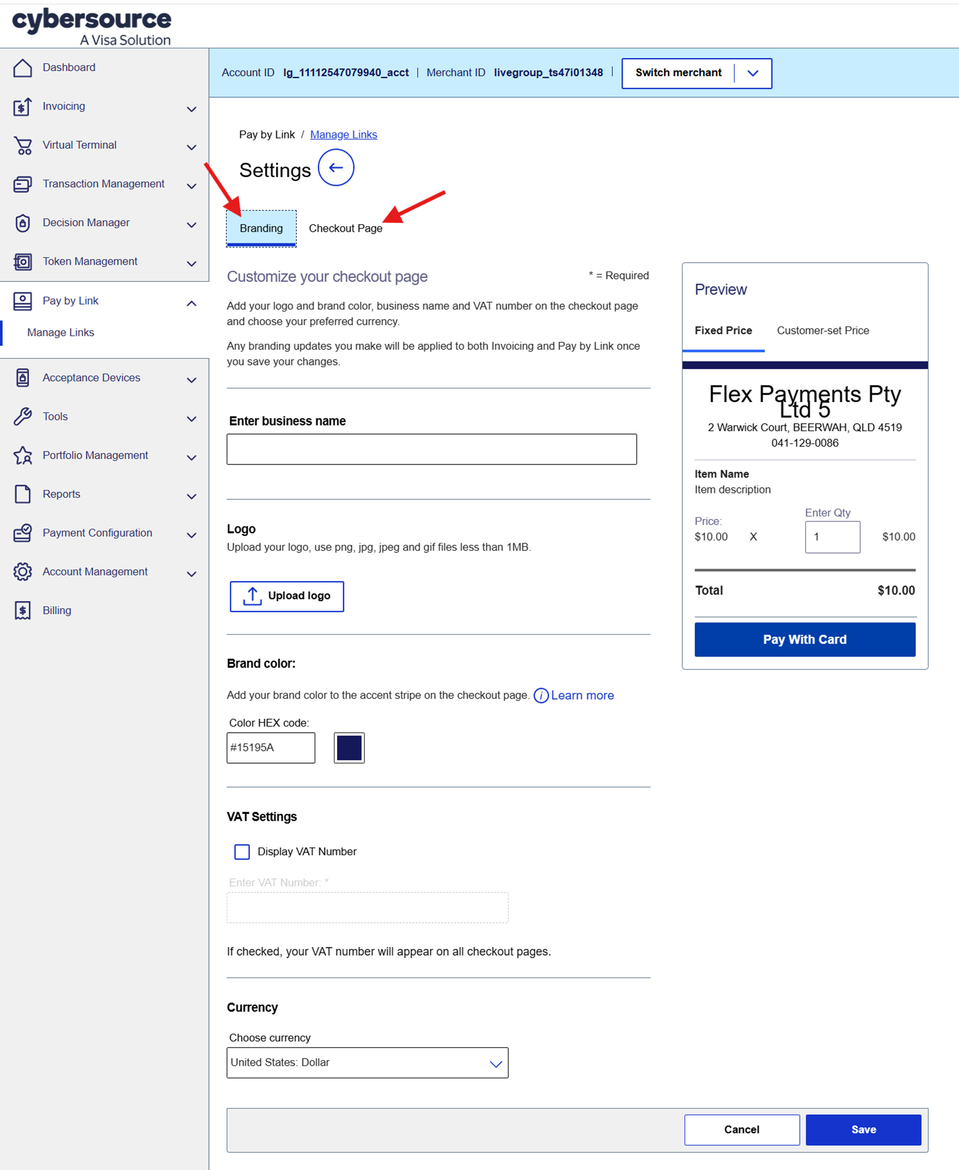The width and height of the screenshot is (959, 1170).
Task: Click the Dashboard home icon
Action: click(x=23, y=68)
